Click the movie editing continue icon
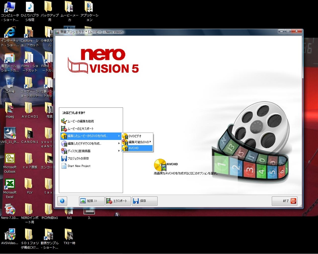Viewport: 318px width, 254px height. [x=64, y=121]
